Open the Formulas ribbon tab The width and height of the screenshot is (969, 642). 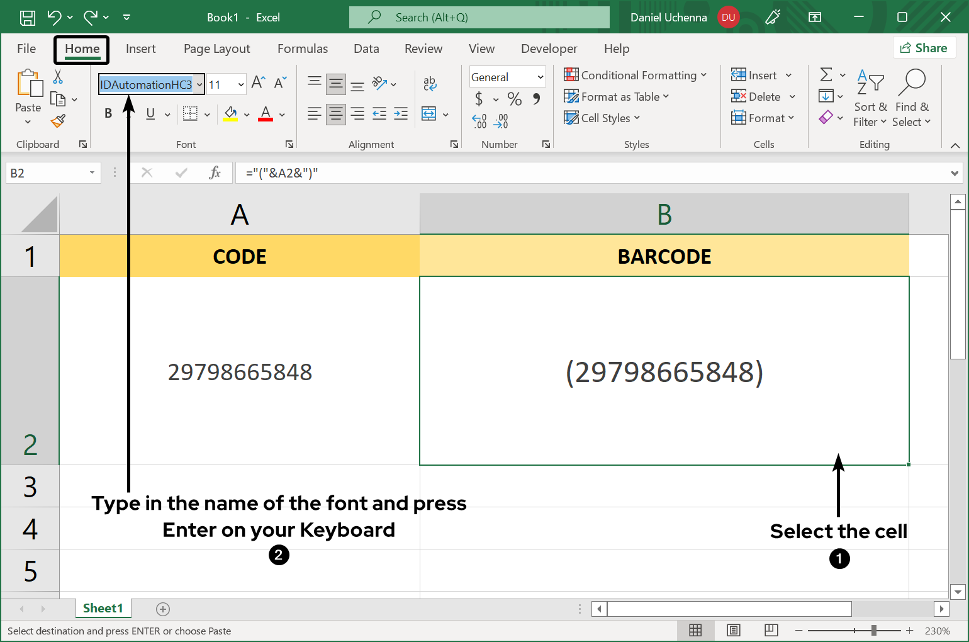(x=303, y=48)
